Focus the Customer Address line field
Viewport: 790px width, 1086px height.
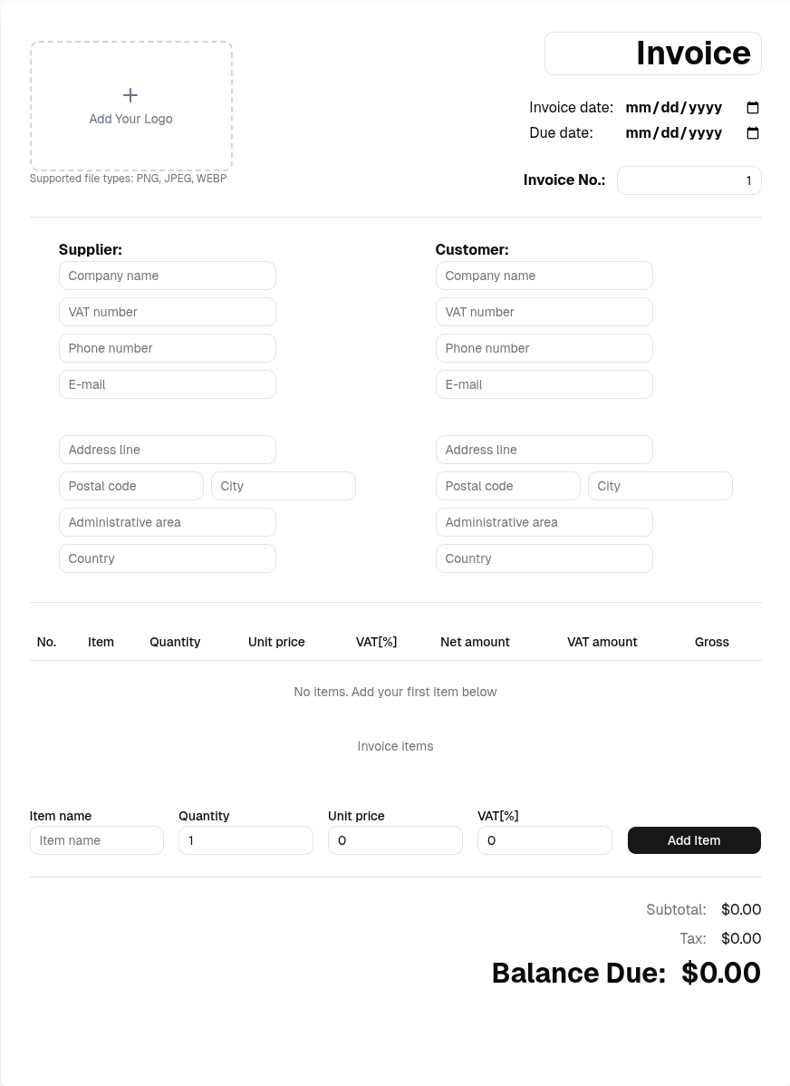point(544,450)
